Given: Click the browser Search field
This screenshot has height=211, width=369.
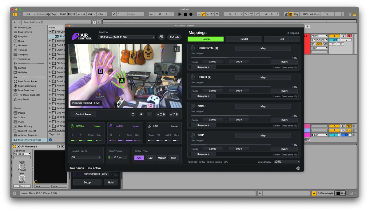Looking at the screenshot, I should pos(57,22).
